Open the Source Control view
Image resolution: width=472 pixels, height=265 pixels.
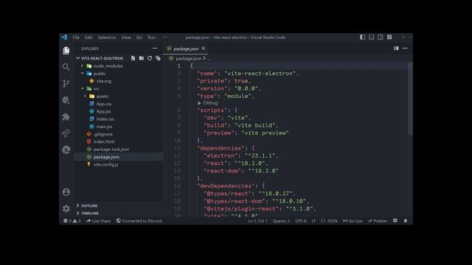click(x=66, y=83)
